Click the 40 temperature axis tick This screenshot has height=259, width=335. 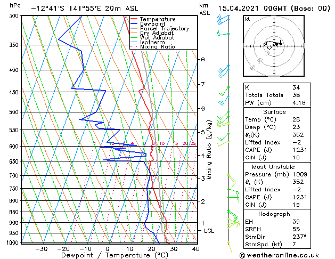point(195,249)
